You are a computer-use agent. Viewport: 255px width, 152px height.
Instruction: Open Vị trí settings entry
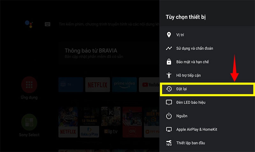pyautogui.click(x=207, y=35)
